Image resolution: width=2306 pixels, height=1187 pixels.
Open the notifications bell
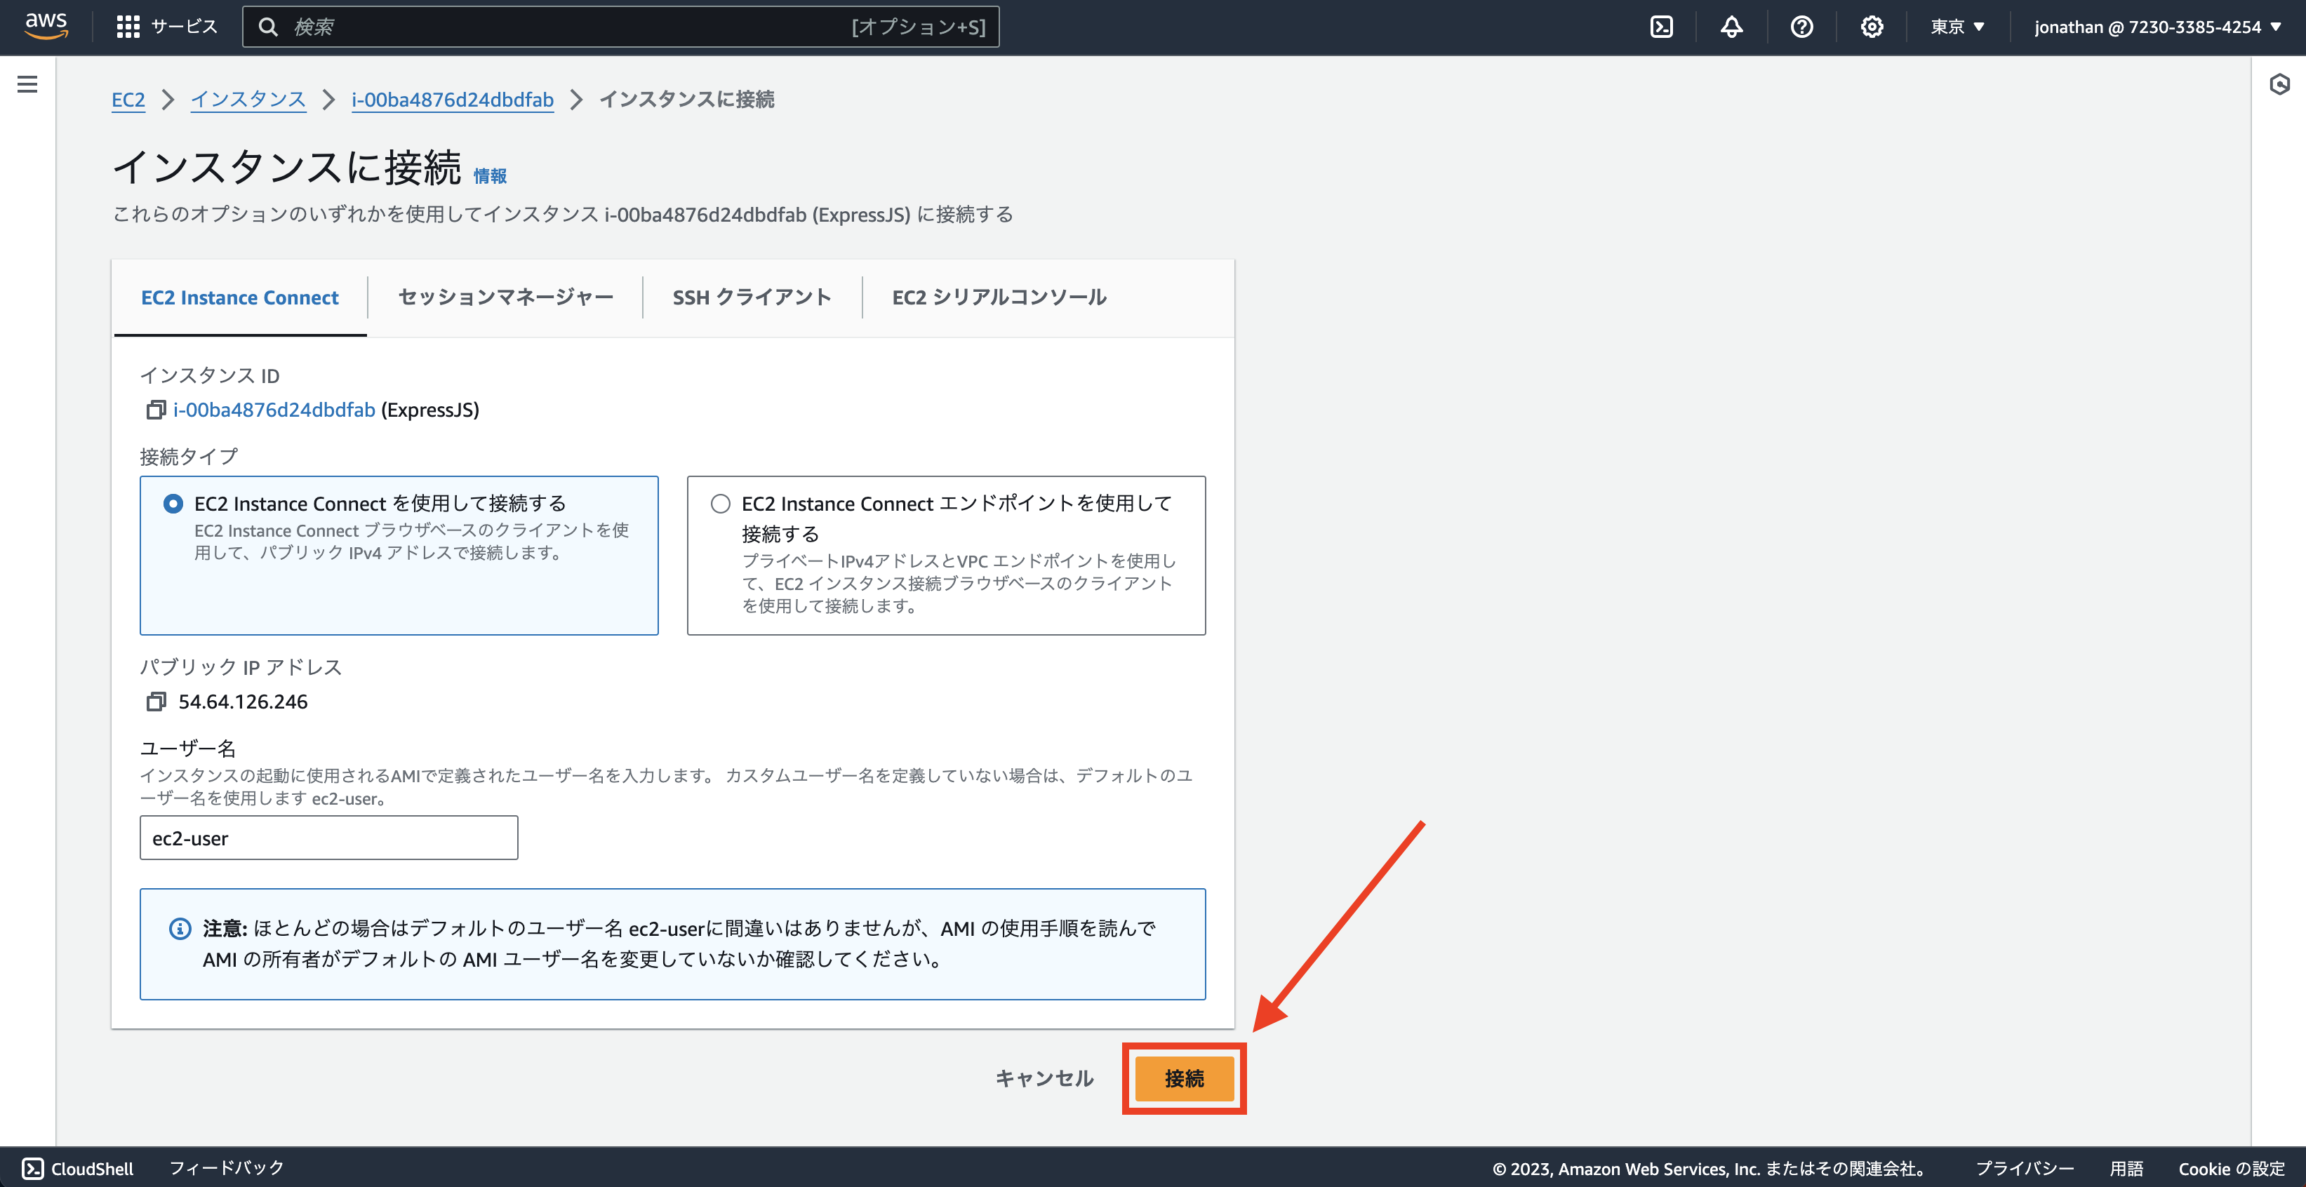pos(1731,26)
